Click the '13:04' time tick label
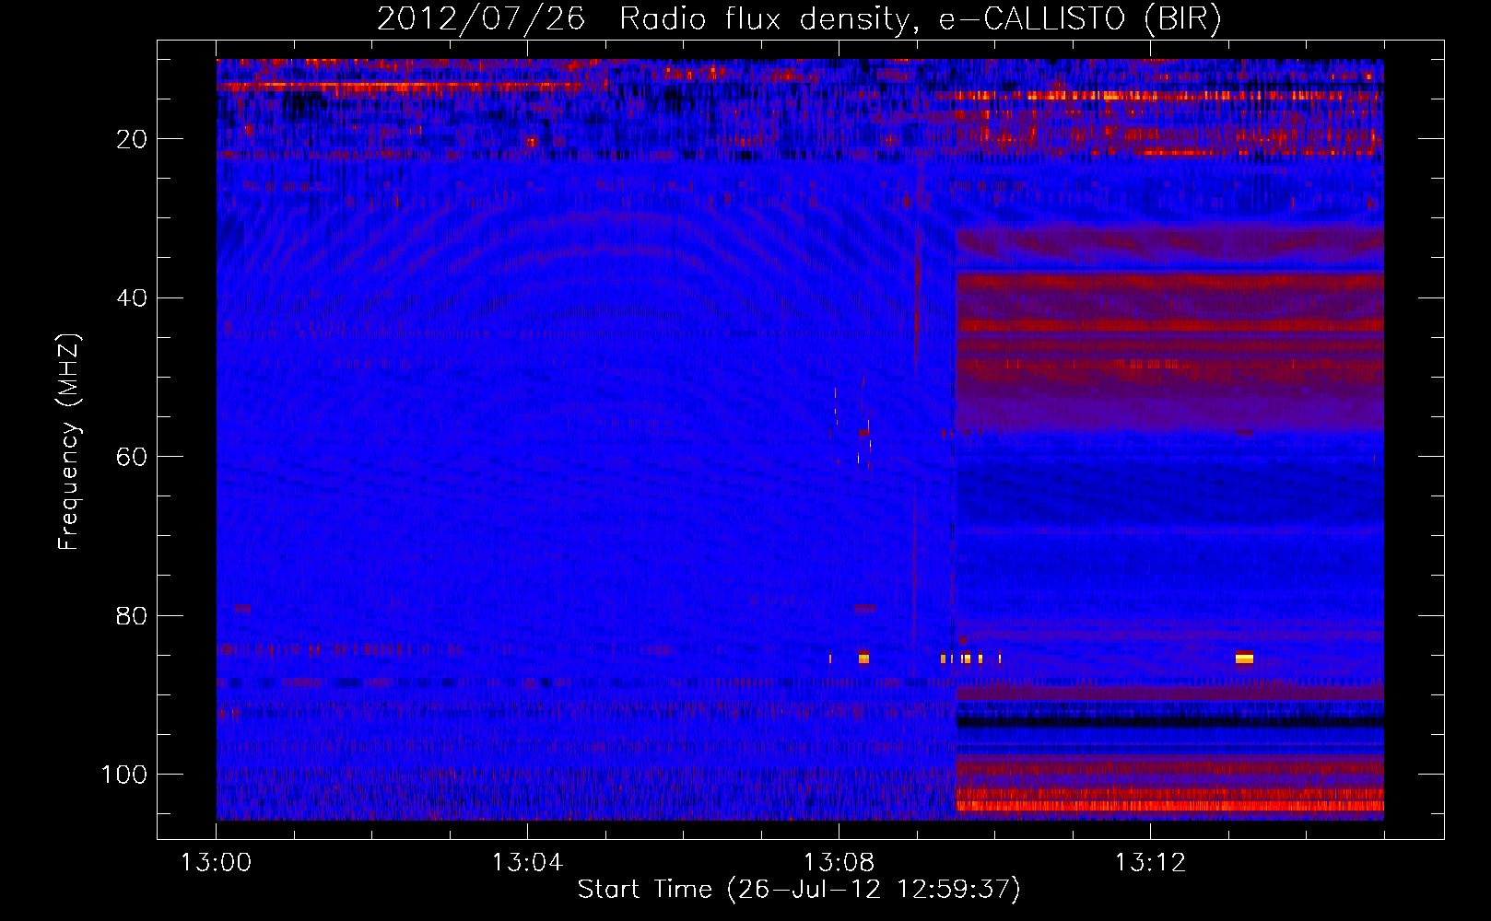Screen dimensions: 1491x921 tap(527, 863)
